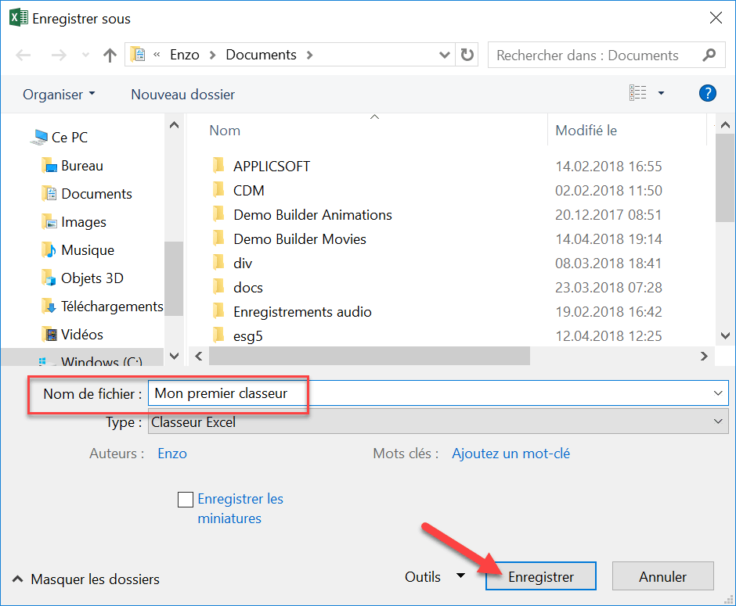Select Objets 3D in the sidebar
The image size is (736, 606).
pos(92,278)
